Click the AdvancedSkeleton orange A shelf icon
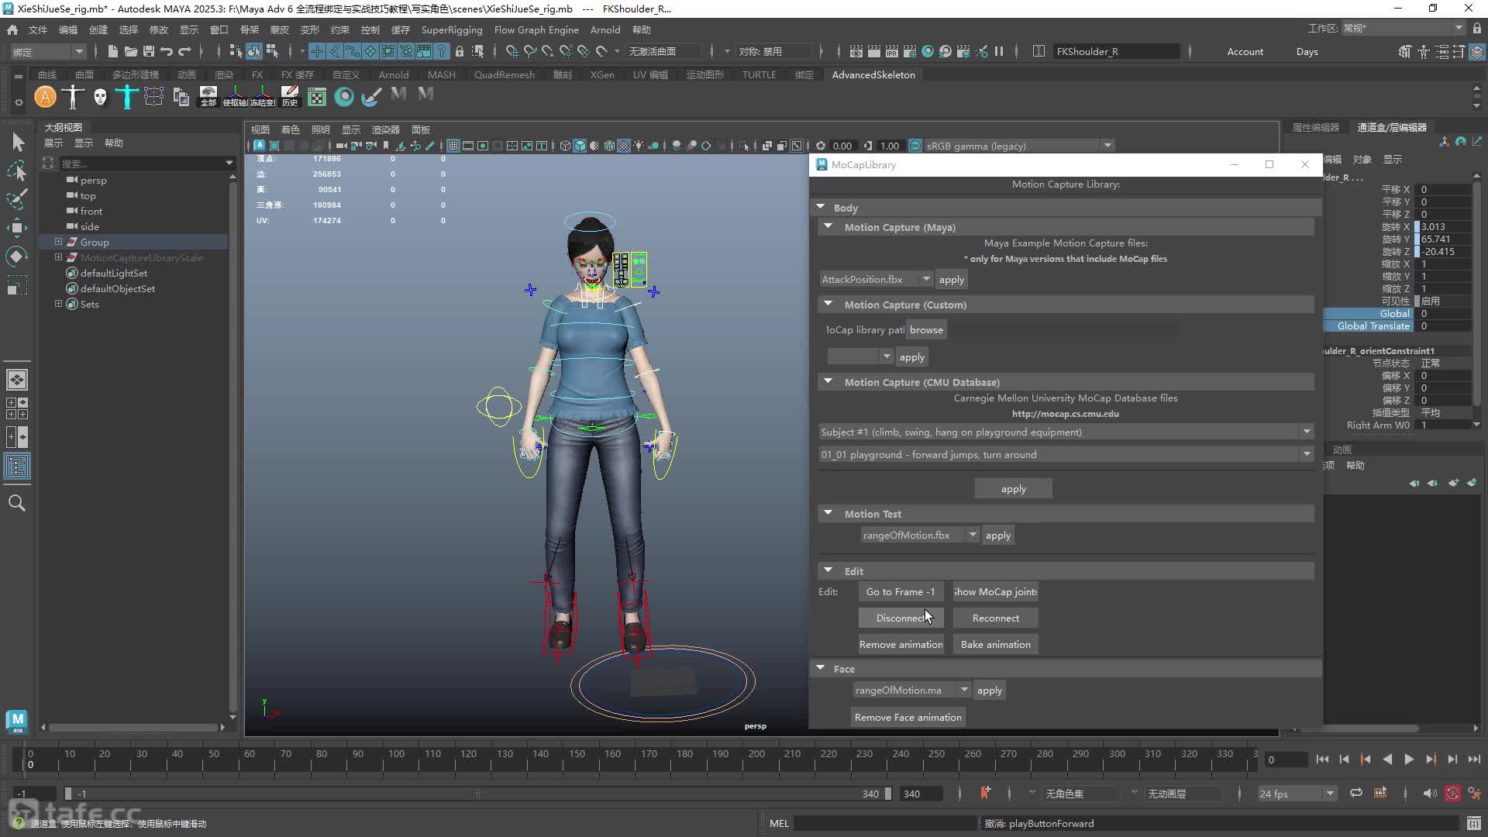 click(46, 97)
